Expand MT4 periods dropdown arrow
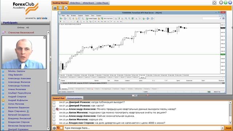 coord(150,19)
